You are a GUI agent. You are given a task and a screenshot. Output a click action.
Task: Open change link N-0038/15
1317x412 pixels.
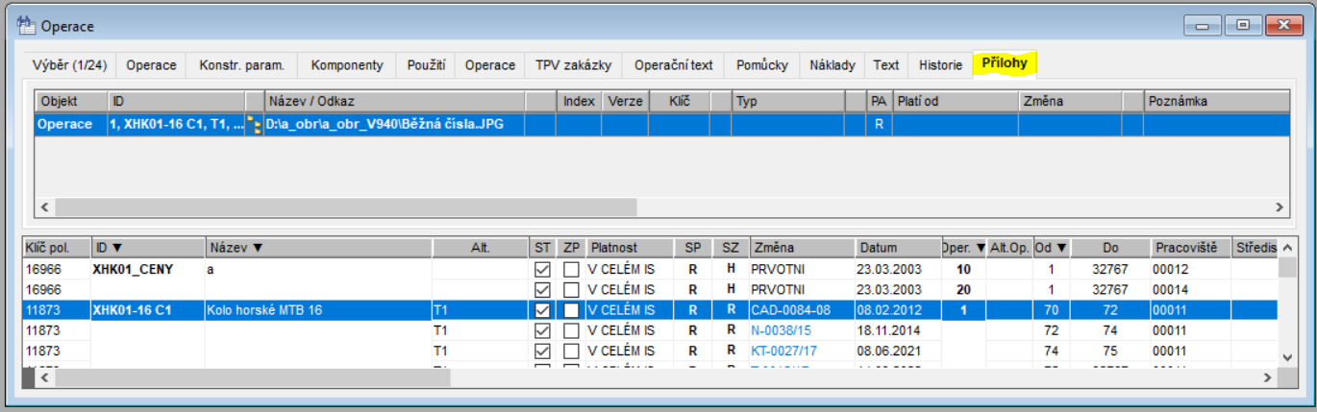781,330
